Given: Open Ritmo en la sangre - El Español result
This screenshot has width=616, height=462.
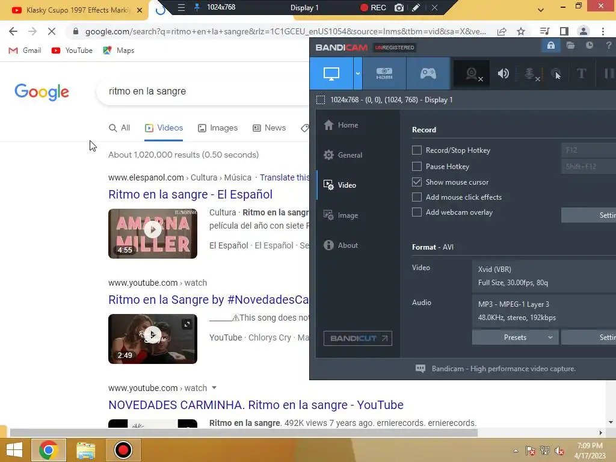Looking at the screenshot, I should click(191, 194).
